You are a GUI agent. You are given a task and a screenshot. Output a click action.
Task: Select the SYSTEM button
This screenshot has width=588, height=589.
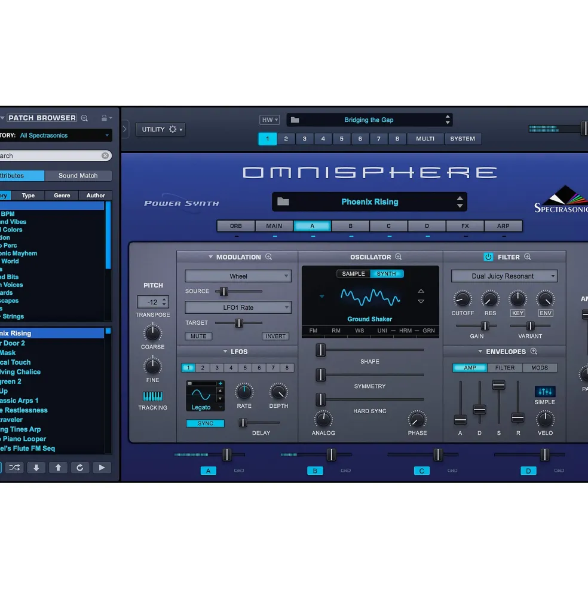click(x=463, y=139)
